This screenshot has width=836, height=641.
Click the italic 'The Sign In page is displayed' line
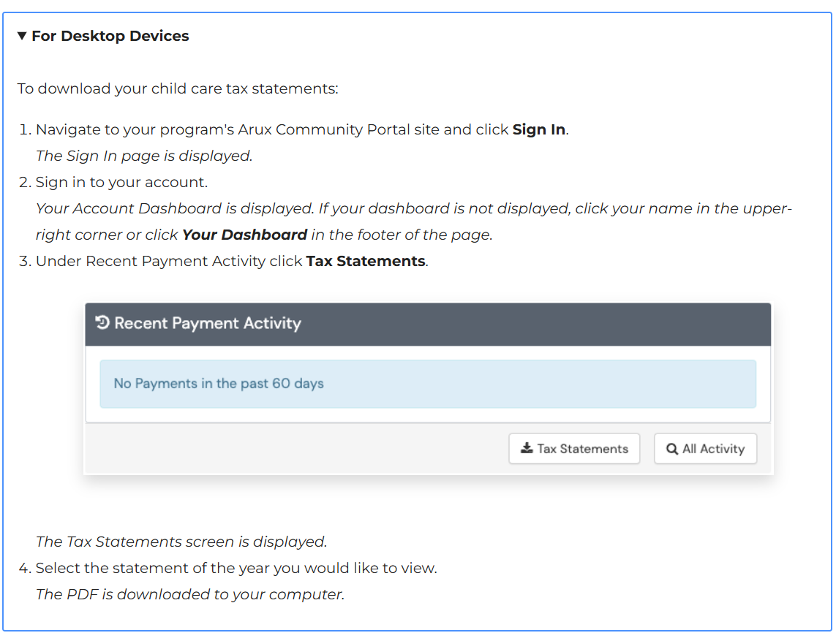143,156
